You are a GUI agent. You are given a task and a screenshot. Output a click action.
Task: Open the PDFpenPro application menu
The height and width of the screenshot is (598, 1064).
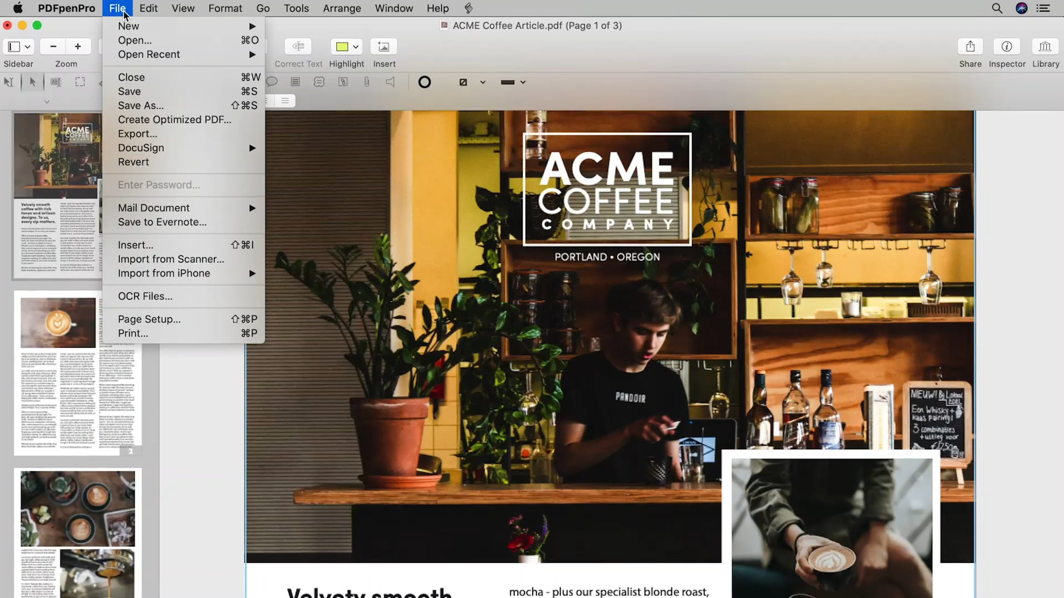(66, 8)
